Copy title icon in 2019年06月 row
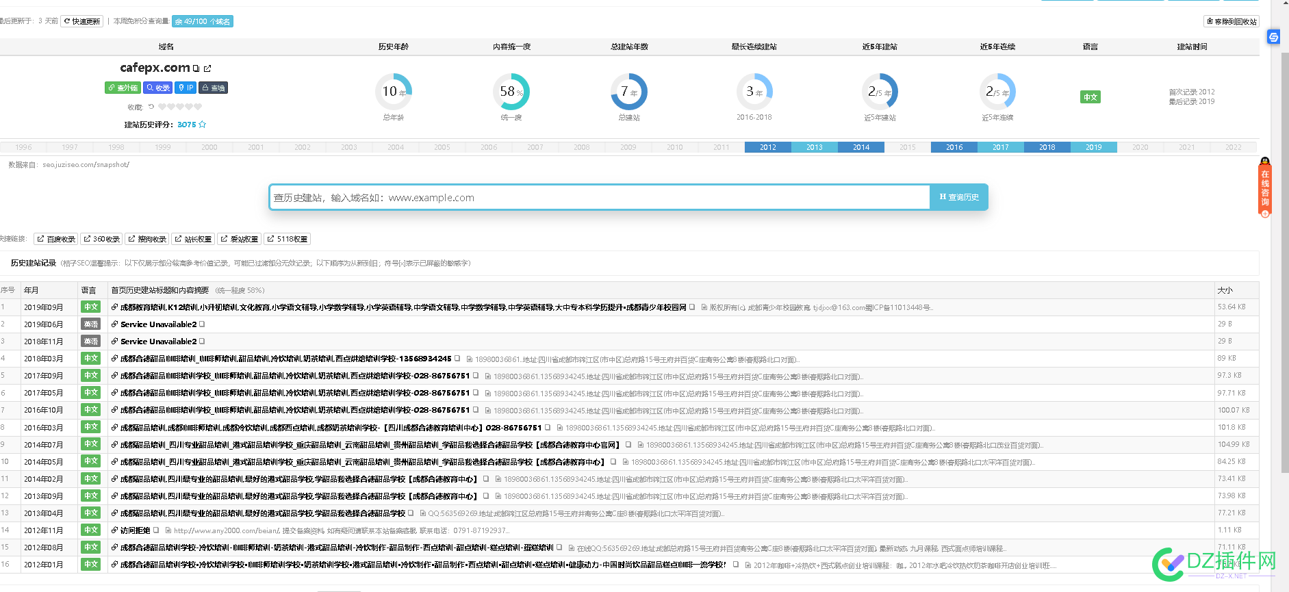This screenshot has width=1289, height=592. (202, 324)
